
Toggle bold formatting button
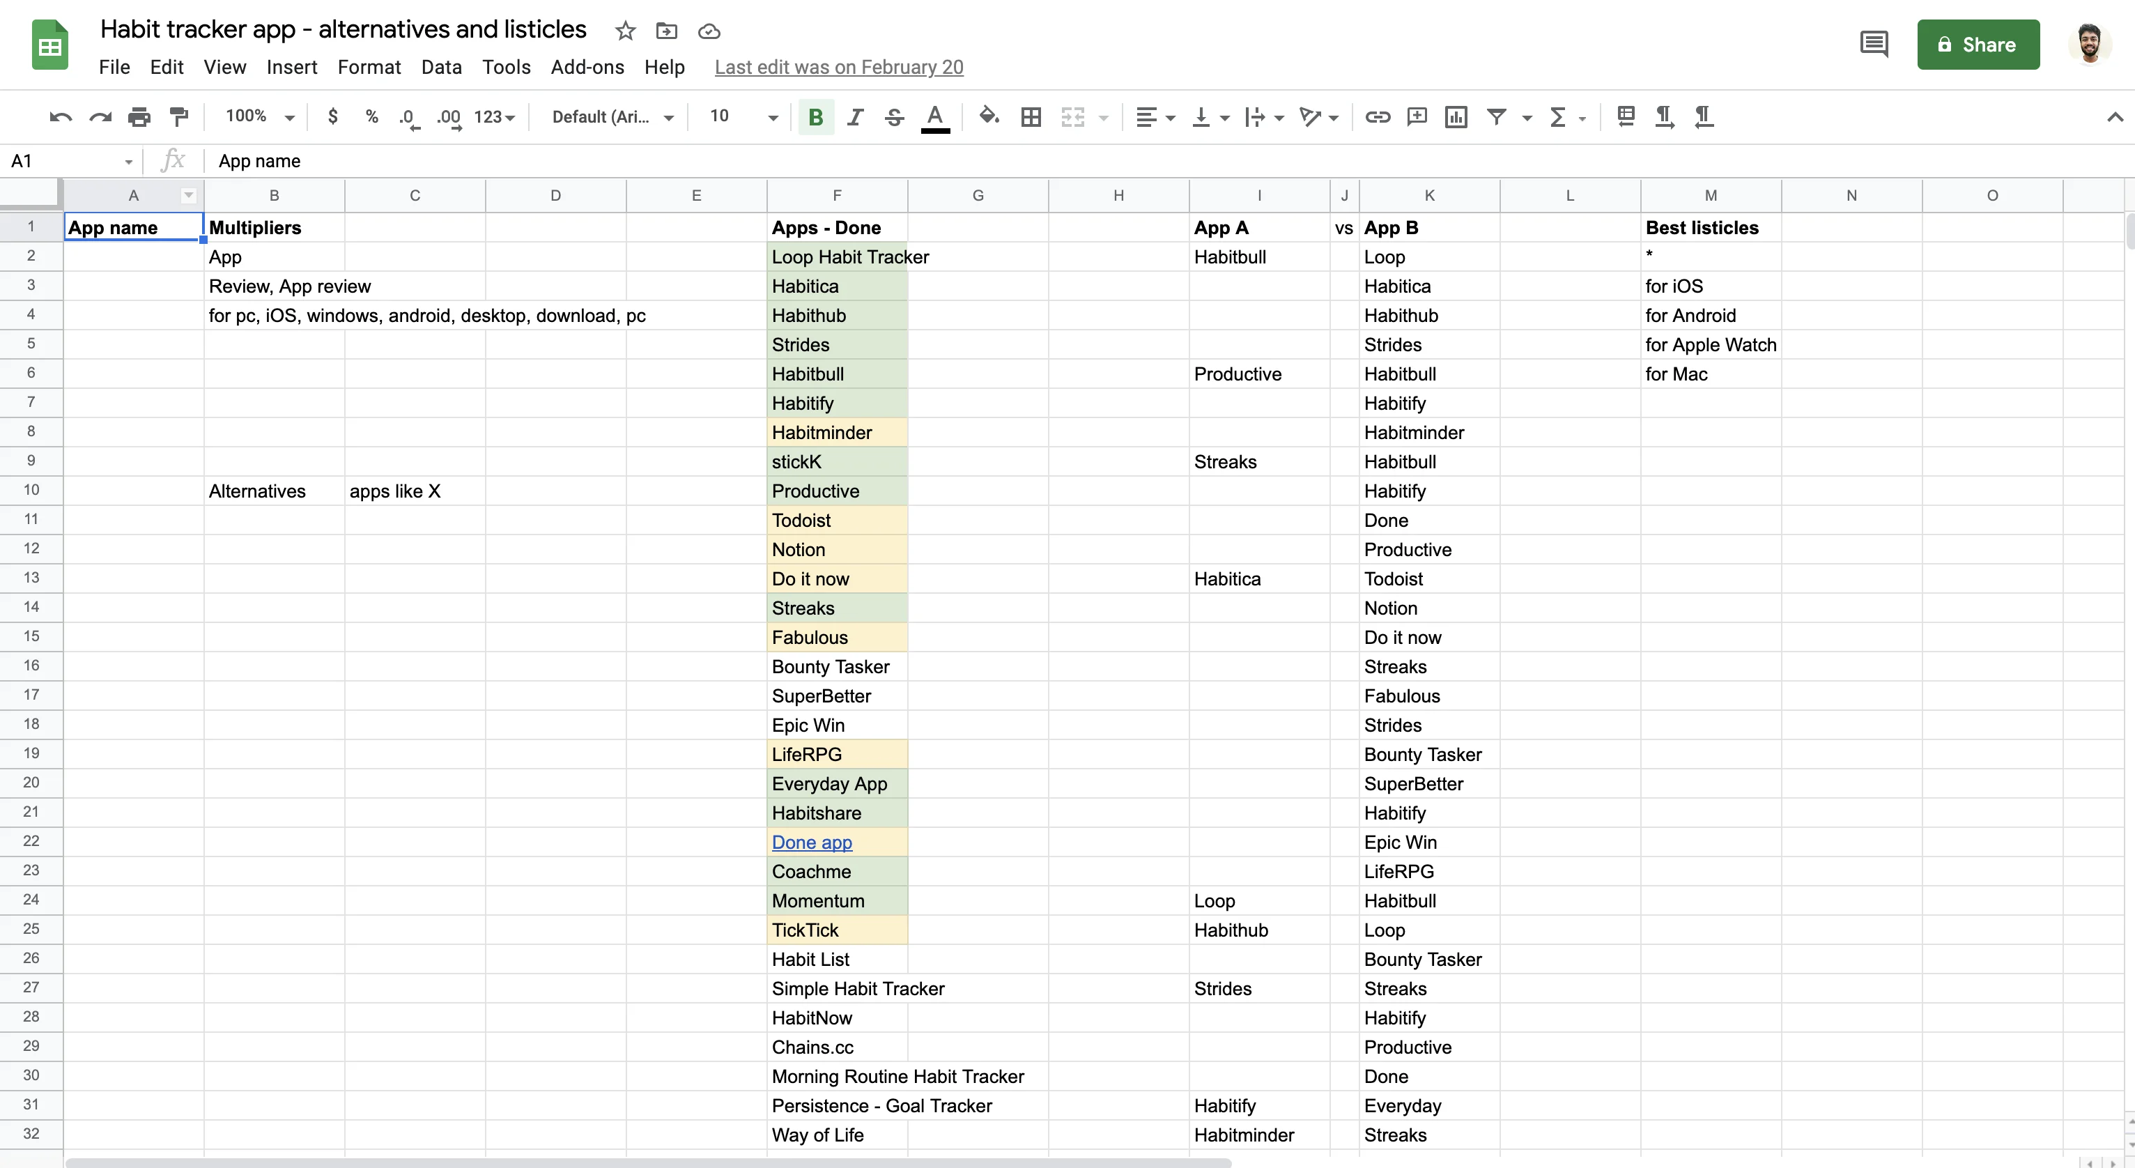point(815,117)
